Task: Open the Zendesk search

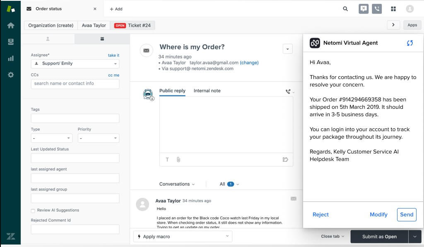Action: (x=345, y=9)
